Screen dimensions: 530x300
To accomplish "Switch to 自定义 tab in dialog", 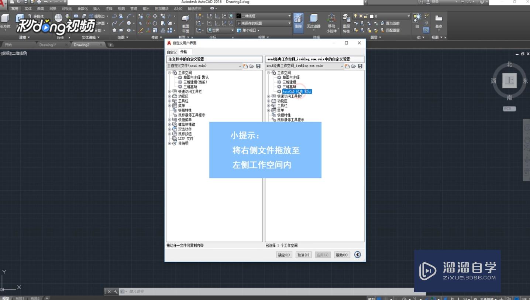I will click(x=172, y=52).
